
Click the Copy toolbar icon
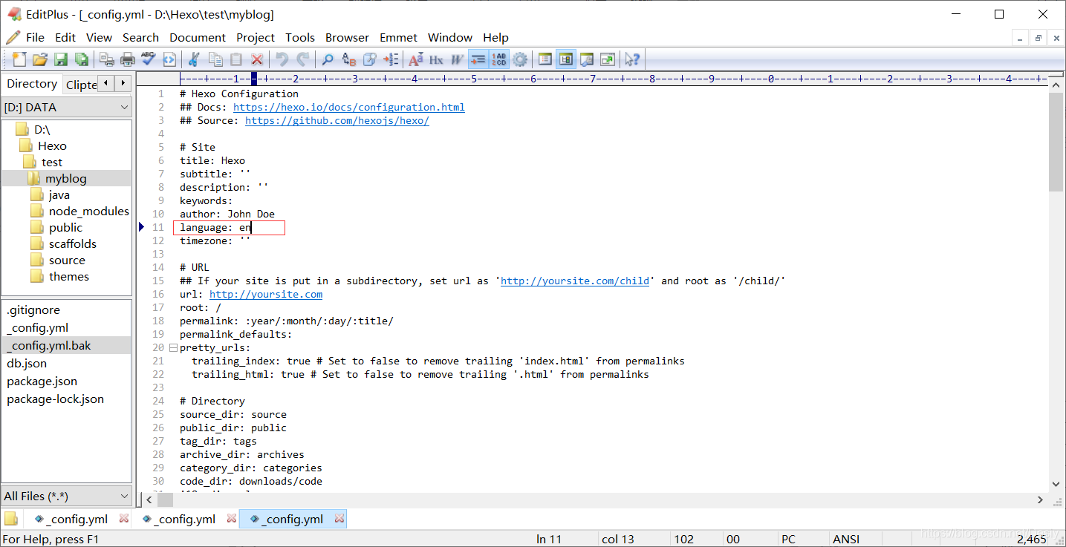215,59
